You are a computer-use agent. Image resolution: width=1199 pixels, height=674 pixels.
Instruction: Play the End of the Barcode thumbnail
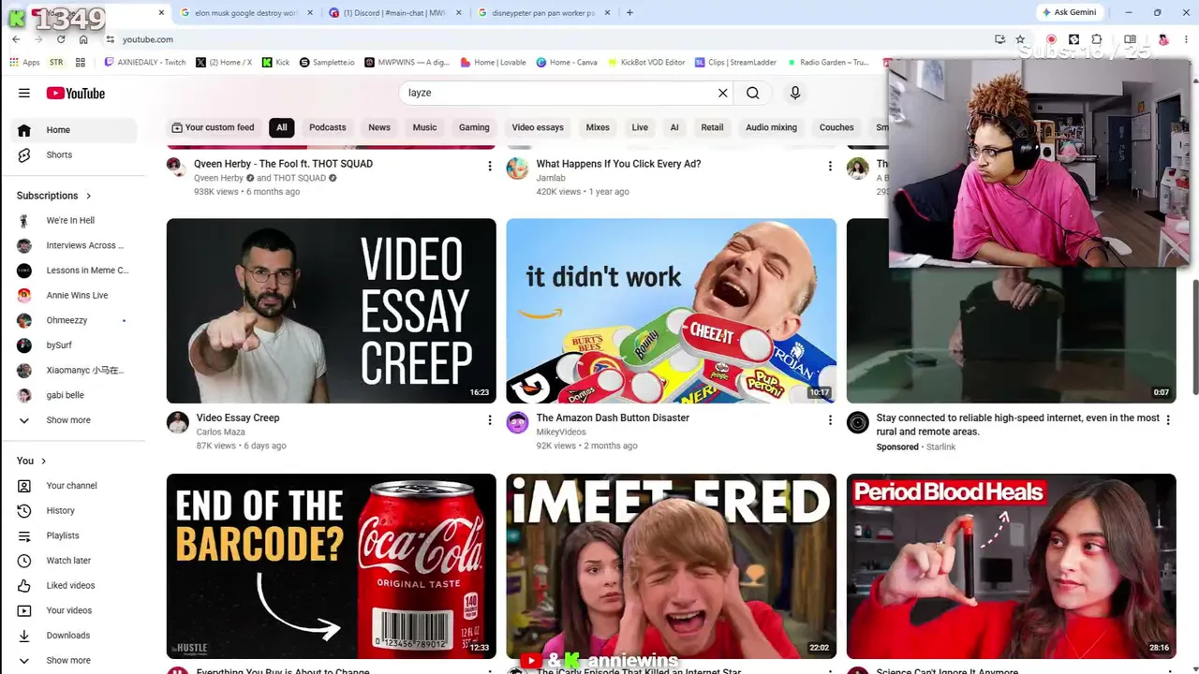coord(332,566)
